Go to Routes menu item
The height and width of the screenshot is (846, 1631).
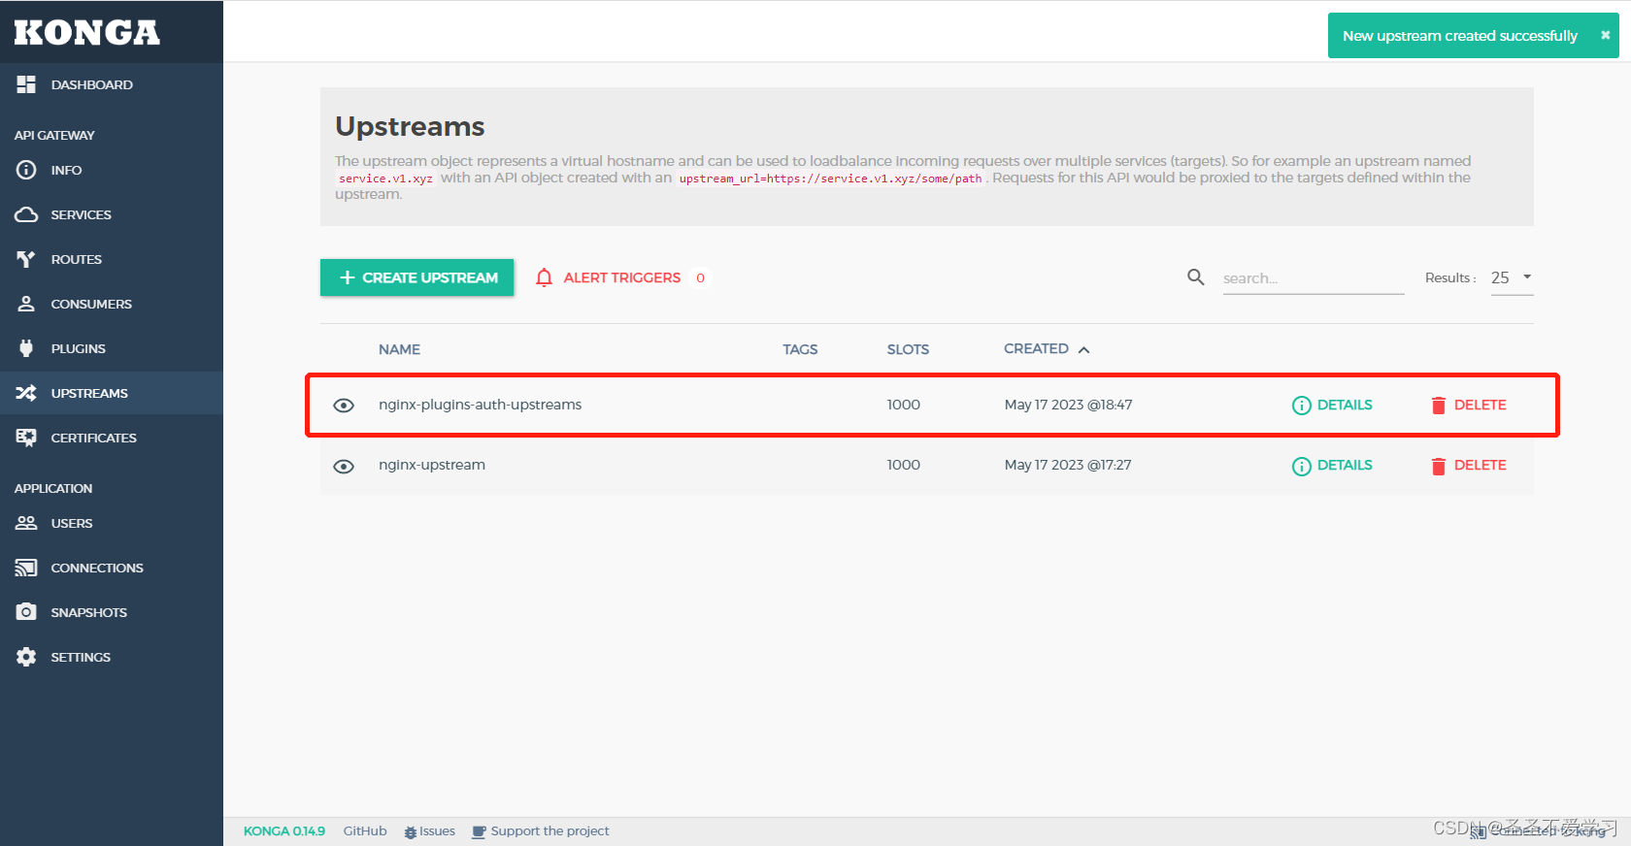tap(112, 259)
